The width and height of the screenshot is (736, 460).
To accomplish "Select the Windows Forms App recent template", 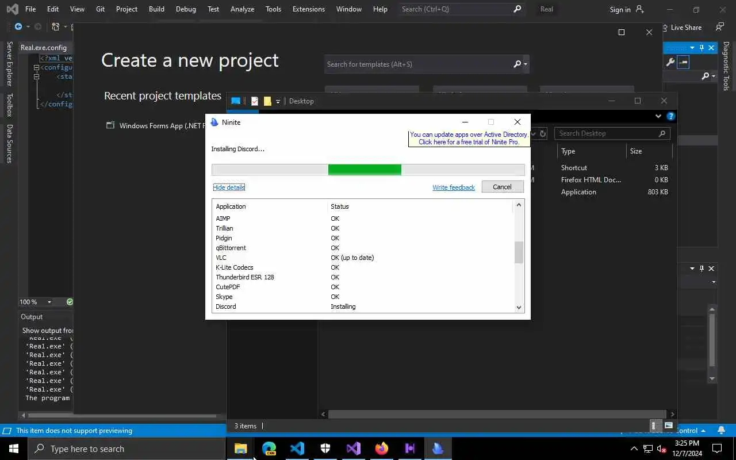I will tap(156, 126).
